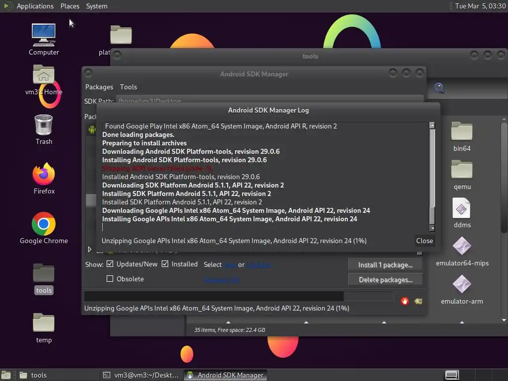Image resolution: width=508 pixels, height=381 pixels.
Task: Switch to vm3@vm3 terminal in taskbar
Action: tap(140, 375)
